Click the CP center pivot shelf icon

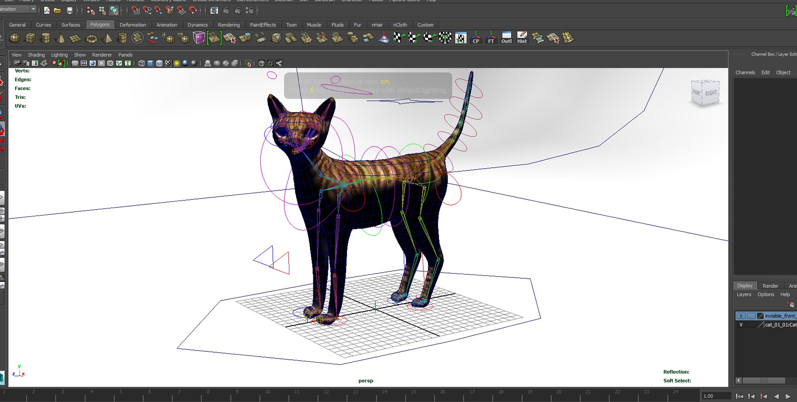(x=476, y=38)
